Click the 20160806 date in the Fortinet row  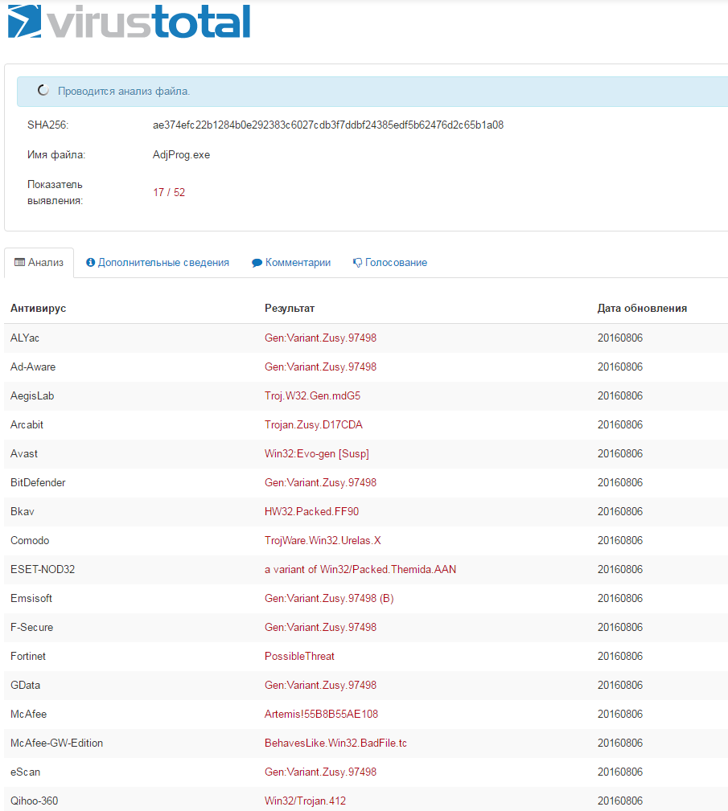coord(620,657)
